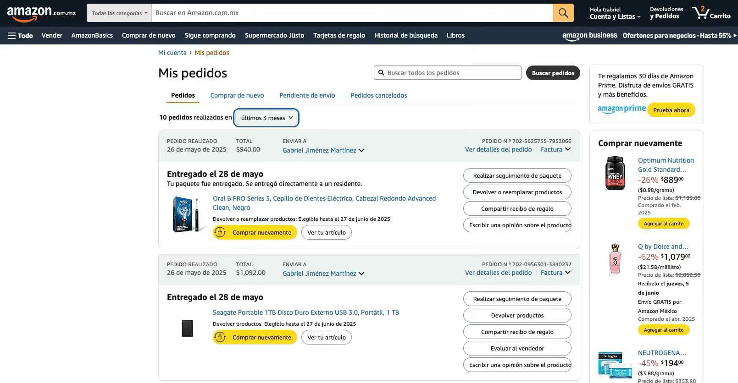Viewport: 738px width, 383px height.
Task: Click the amazon business logo
Action: coord(589,35)
